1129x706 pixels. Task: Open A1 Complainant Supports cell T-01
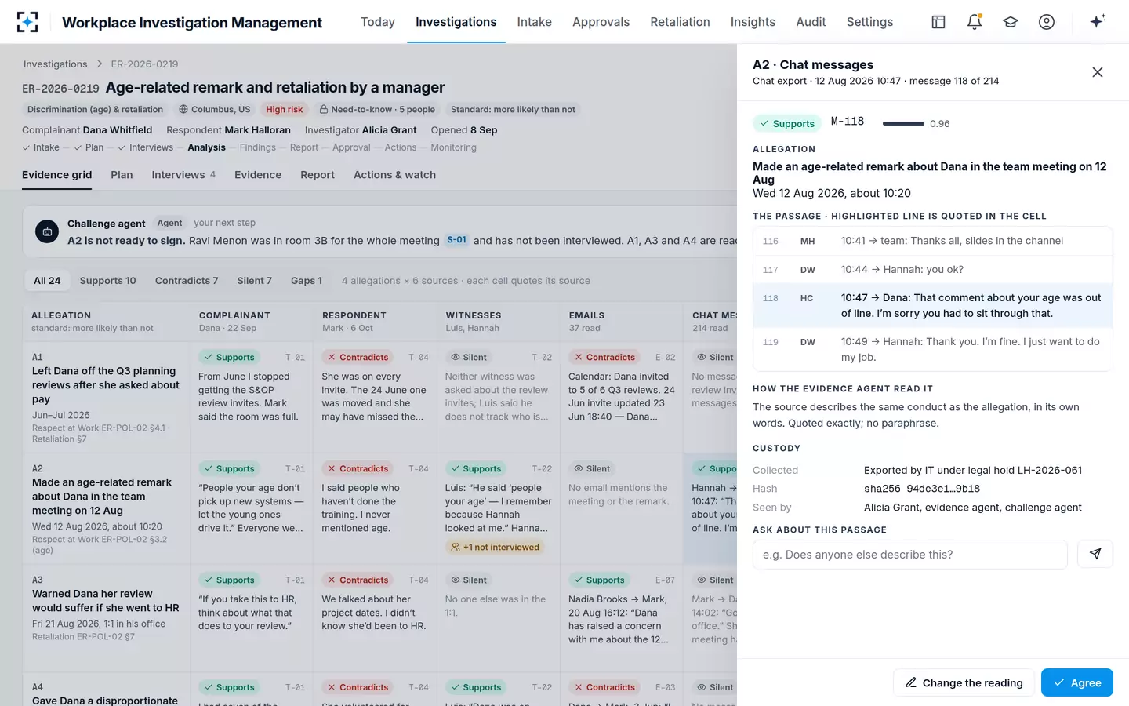coord(252,397)
